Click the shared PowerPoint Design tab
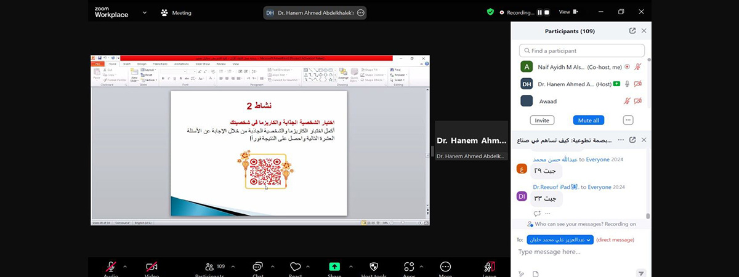 coord(142,63)
